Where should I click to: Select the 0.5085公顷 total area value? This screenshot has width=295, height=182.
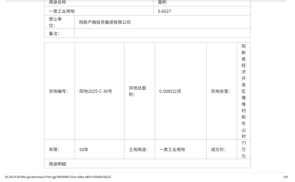[170, 91]
